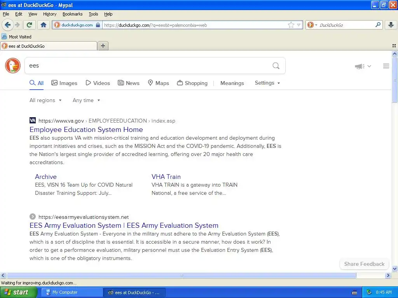Switch to Videos results
Screen dimensions: 398x298
click(98, 83)
